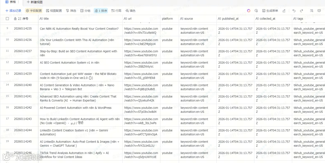Image resolution: width=325 pixels, height=163 pixels.
Task: Open the 填色 color fill options
Action: [131, 11]
